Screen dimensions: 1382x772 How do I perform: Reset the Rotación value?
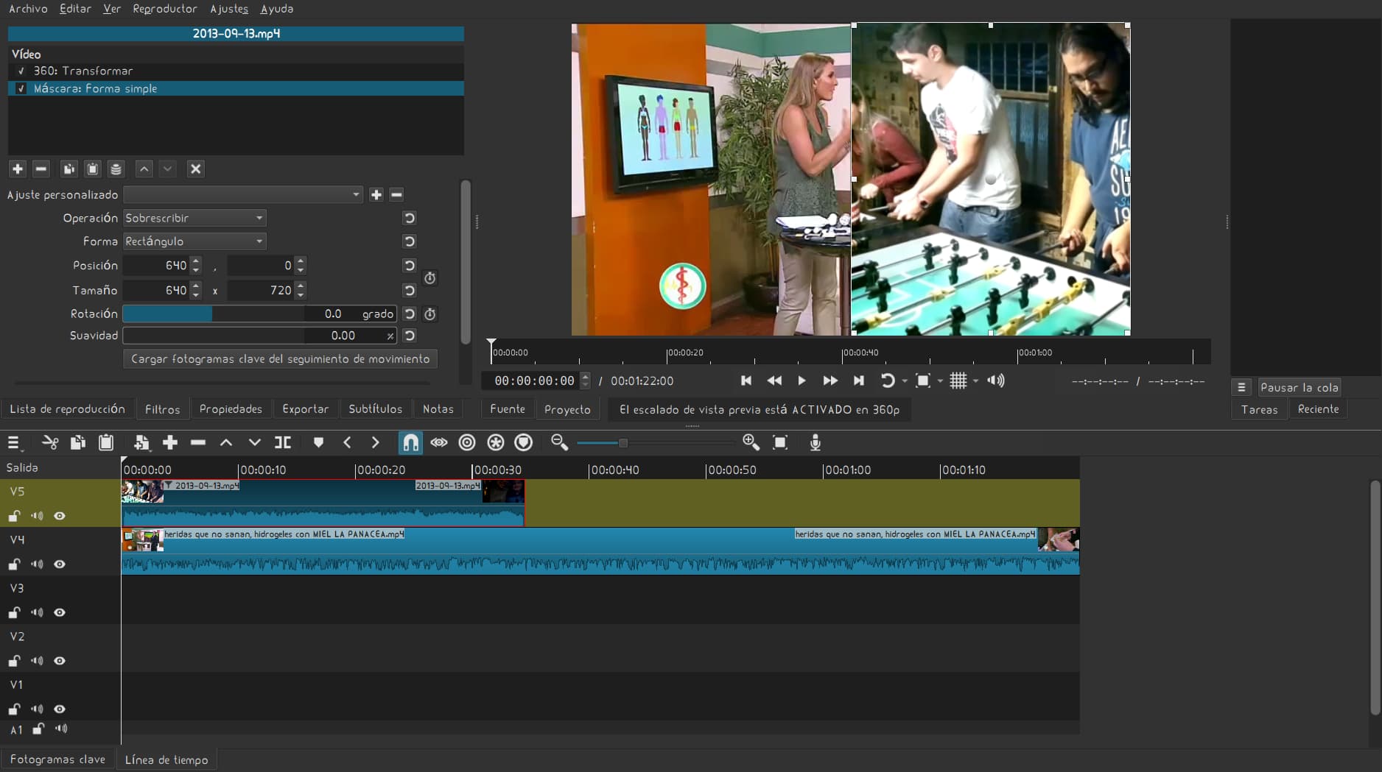(410, 314)
